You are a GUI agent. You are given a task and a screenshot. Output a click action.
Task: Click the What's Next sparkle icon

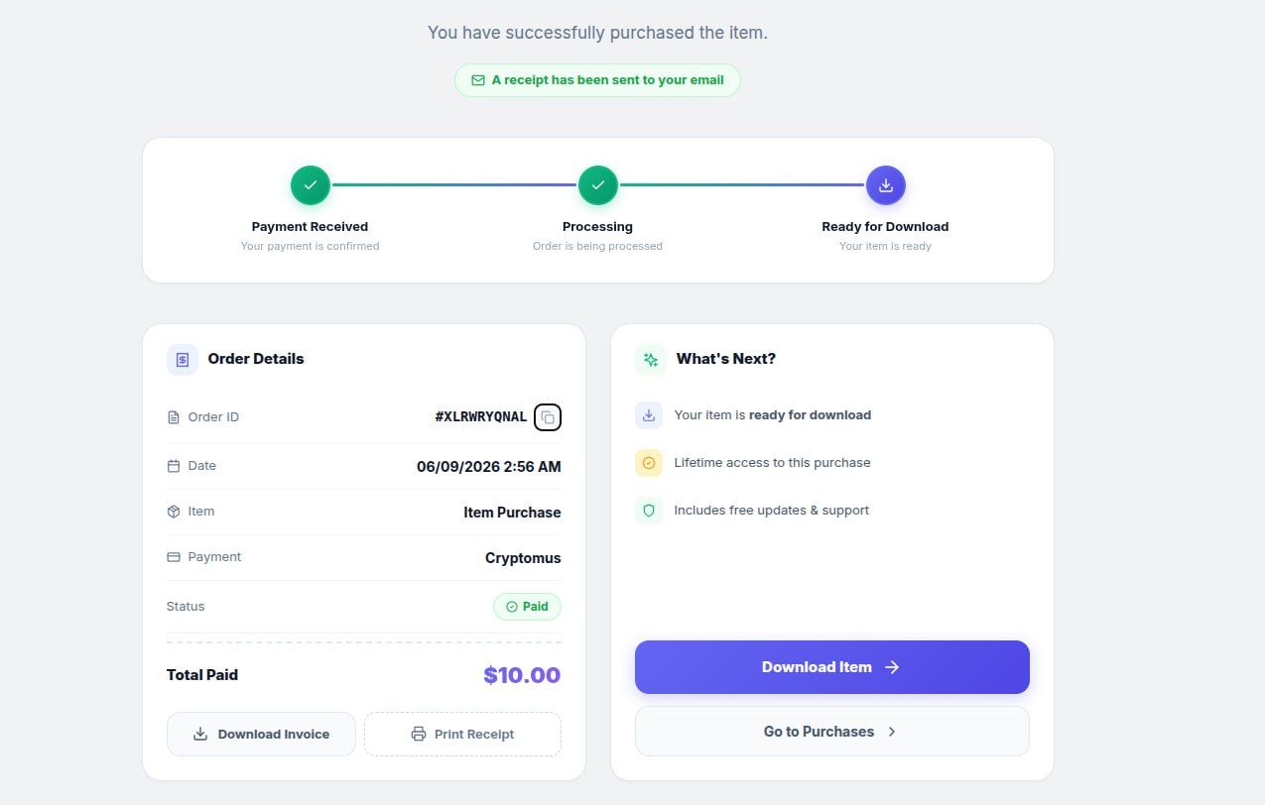click(651, 360)
